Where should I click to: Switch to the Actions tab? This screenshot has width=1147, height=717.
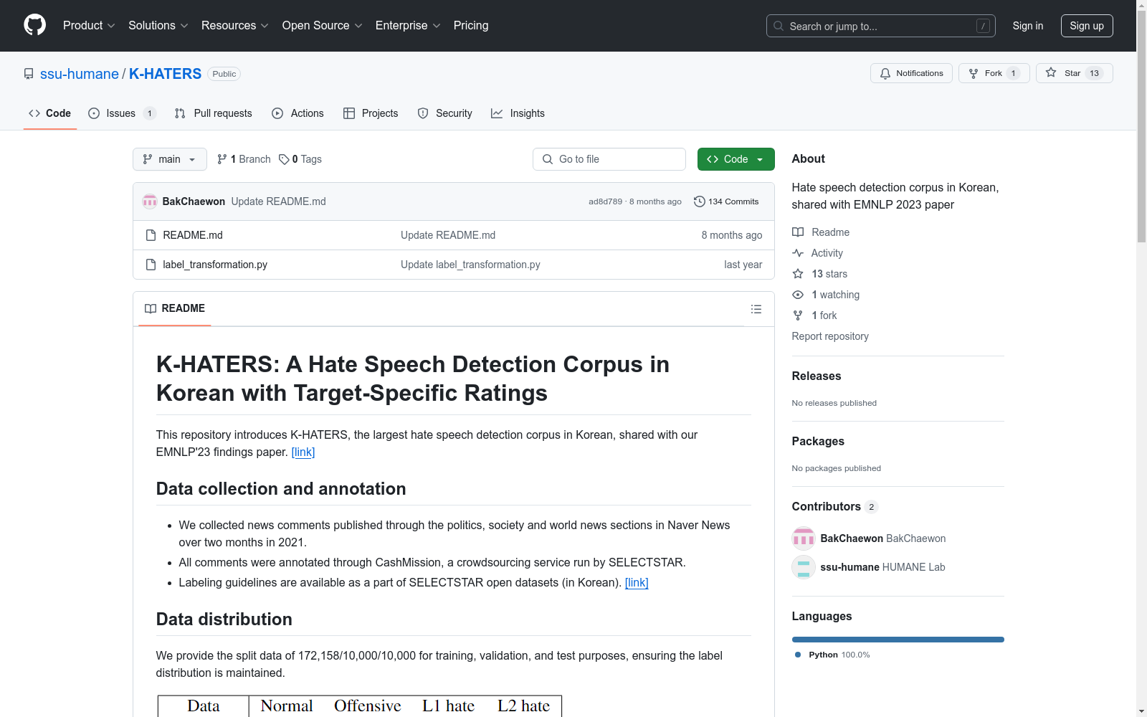pos(298,113)
